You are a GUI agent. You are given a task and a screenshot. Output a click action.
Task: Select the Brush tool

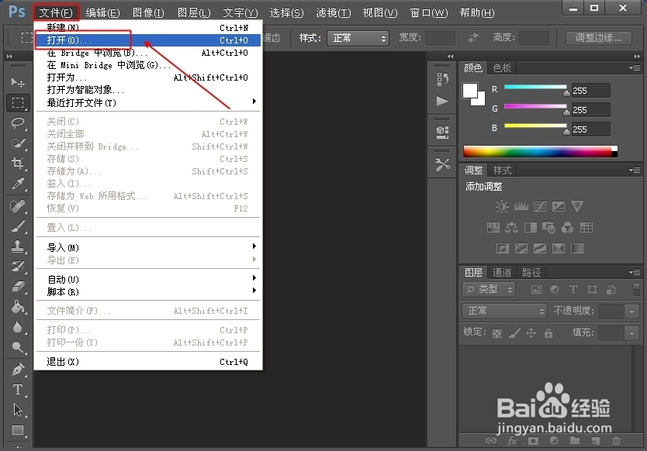(x=18, y=226)
